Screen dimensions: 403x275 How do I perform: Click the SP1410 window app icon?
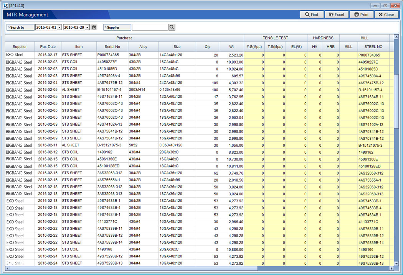[5, 5]
